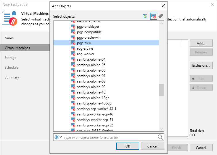This screenshot has width=217, height=155.
Task: Click the refresh objects icon
Action: click(x=145, y=16)
